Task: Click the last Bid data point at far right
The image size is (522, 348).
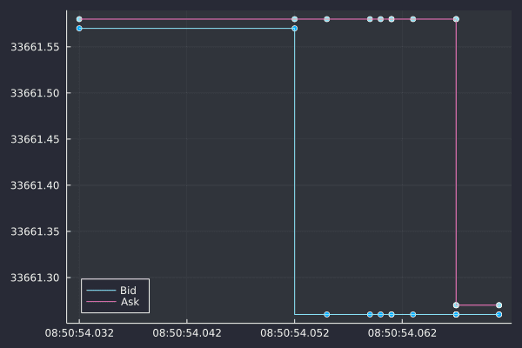Action: pos(499,314)
